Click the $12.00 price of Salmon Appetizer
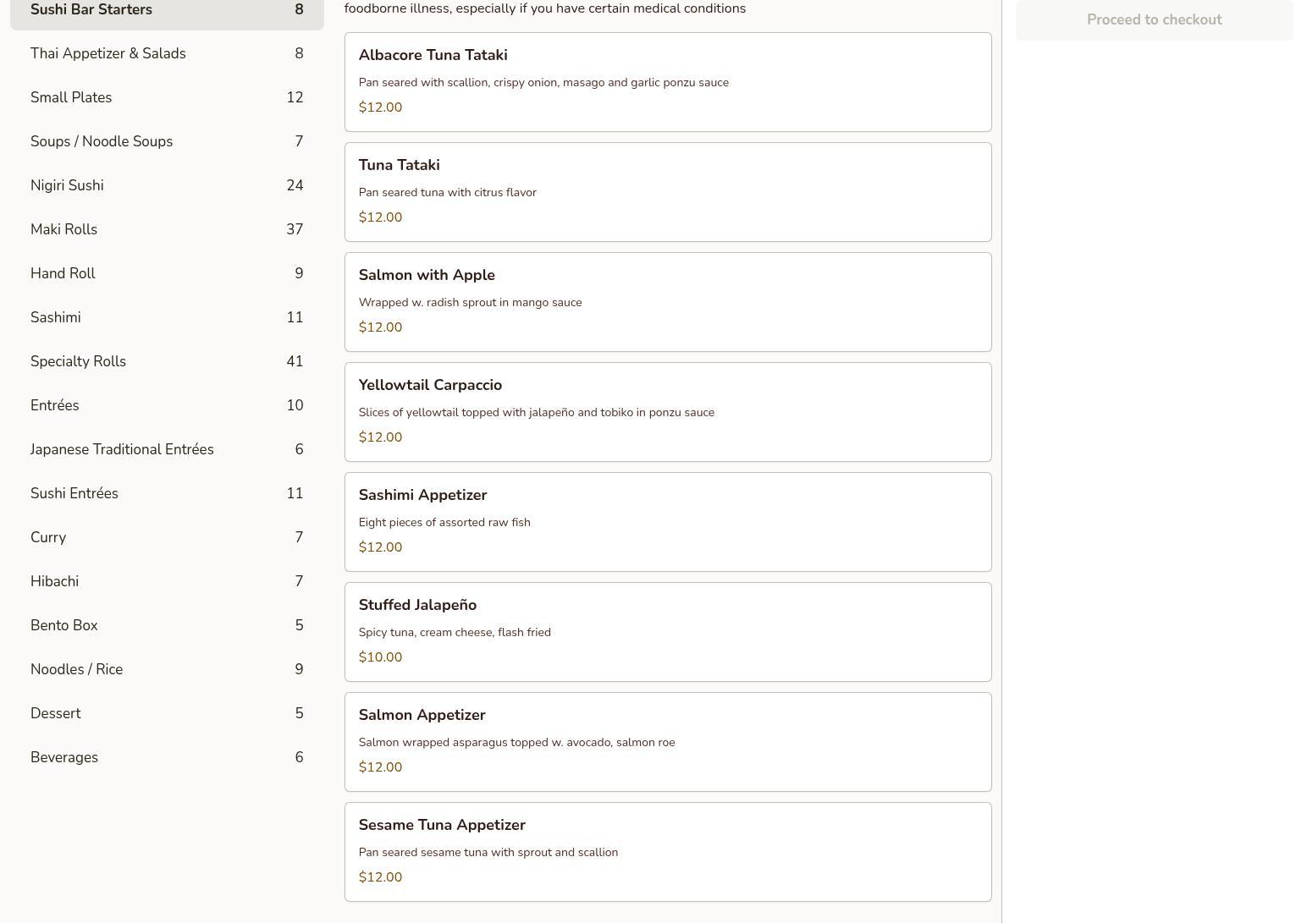 coord(380,767)
